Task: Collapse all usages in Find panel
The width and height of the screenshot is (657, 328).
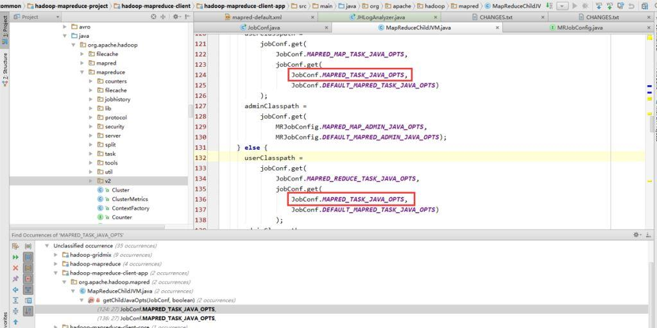Action: tap(15, 311)
